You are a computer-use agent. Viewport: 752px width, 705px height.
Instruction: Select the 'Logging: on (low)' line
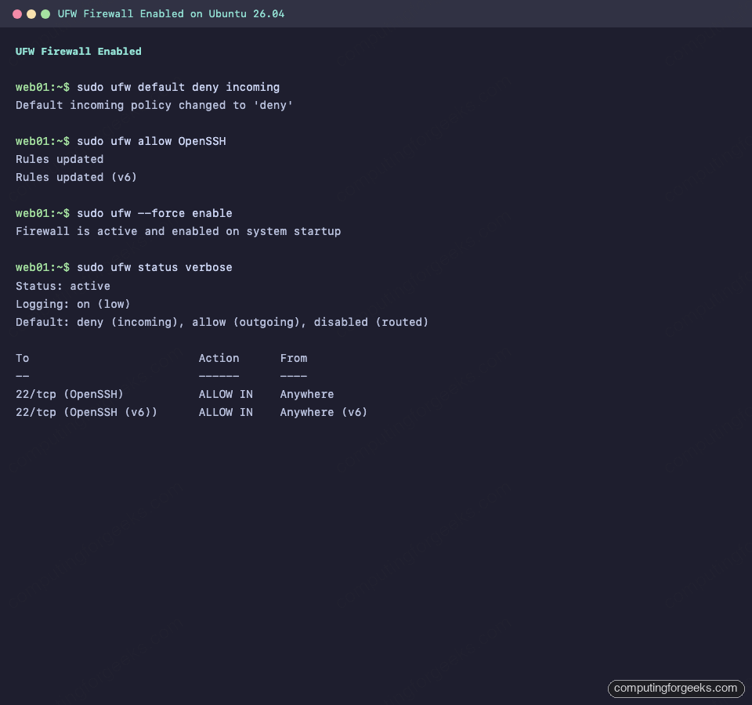click(72, 304)
